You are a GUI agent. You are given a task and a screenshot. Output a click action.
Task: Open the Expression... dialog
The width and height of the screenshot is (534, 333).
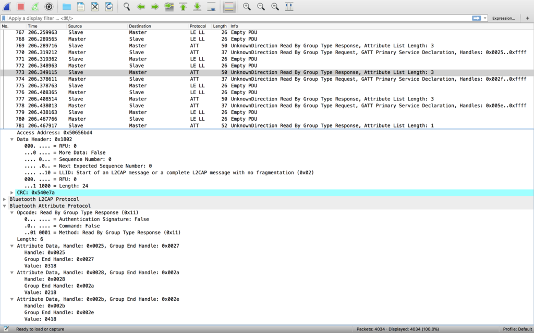[503, 18]
